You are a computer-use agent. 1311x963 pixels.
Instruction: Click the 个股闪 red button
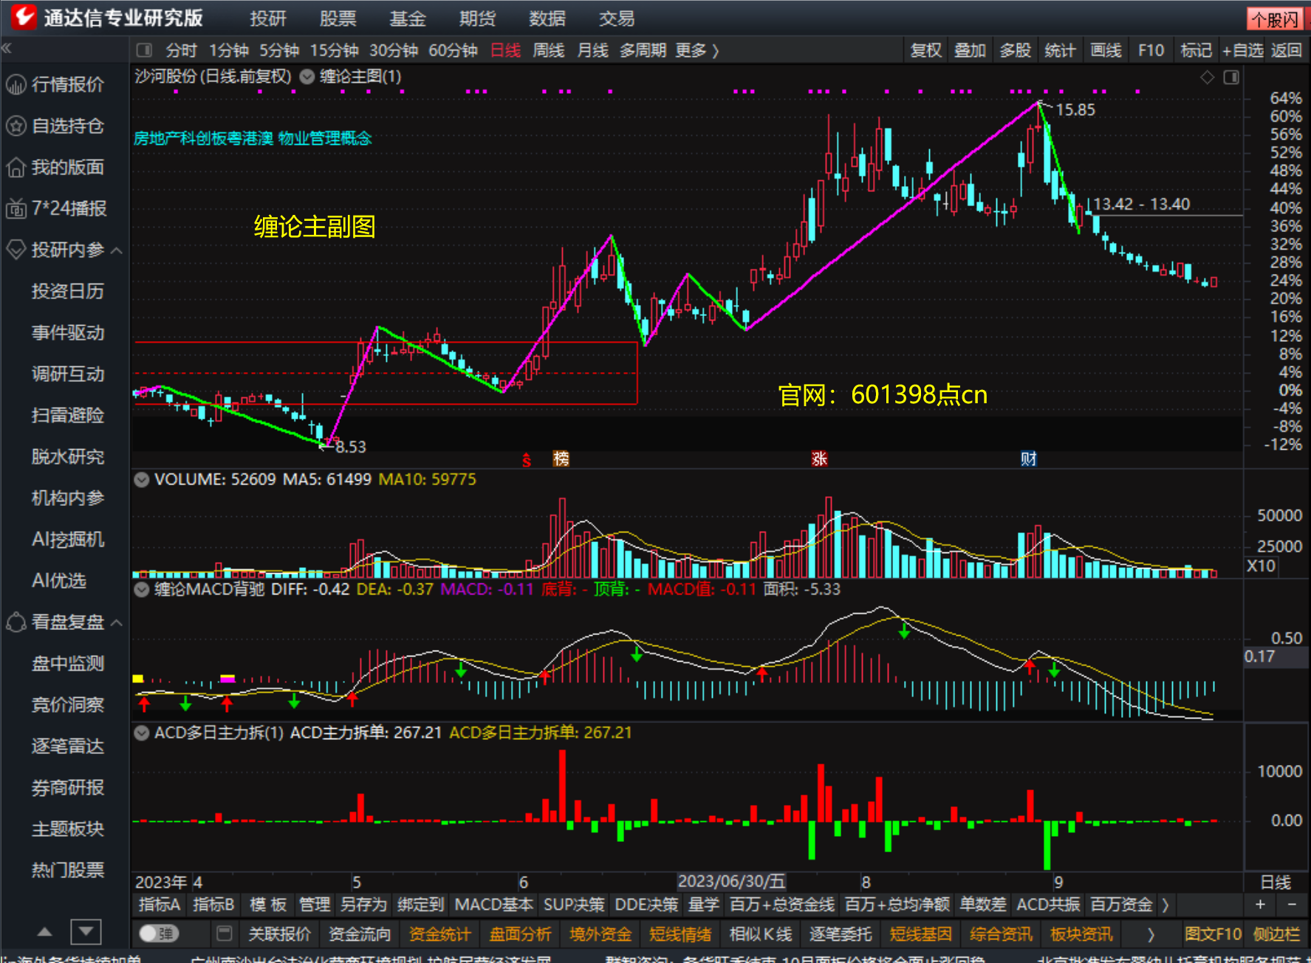pyautogui.click(x=1275, y=19)
